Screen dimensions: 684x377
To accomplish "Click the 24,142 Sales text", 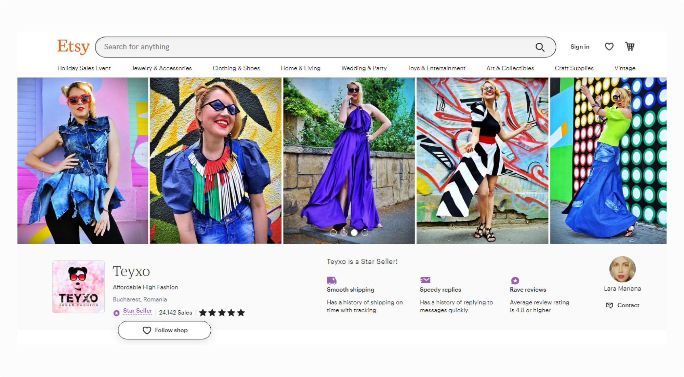I will tap(175, 312).
